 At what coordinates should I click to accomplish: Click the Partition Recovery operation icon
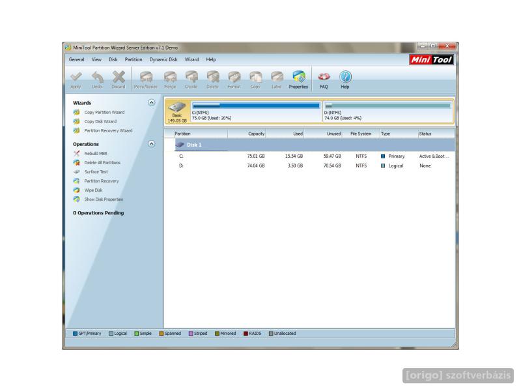76,181
